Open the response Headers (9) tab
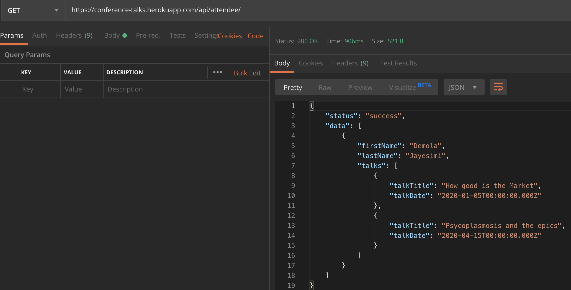 pos(350,63)
